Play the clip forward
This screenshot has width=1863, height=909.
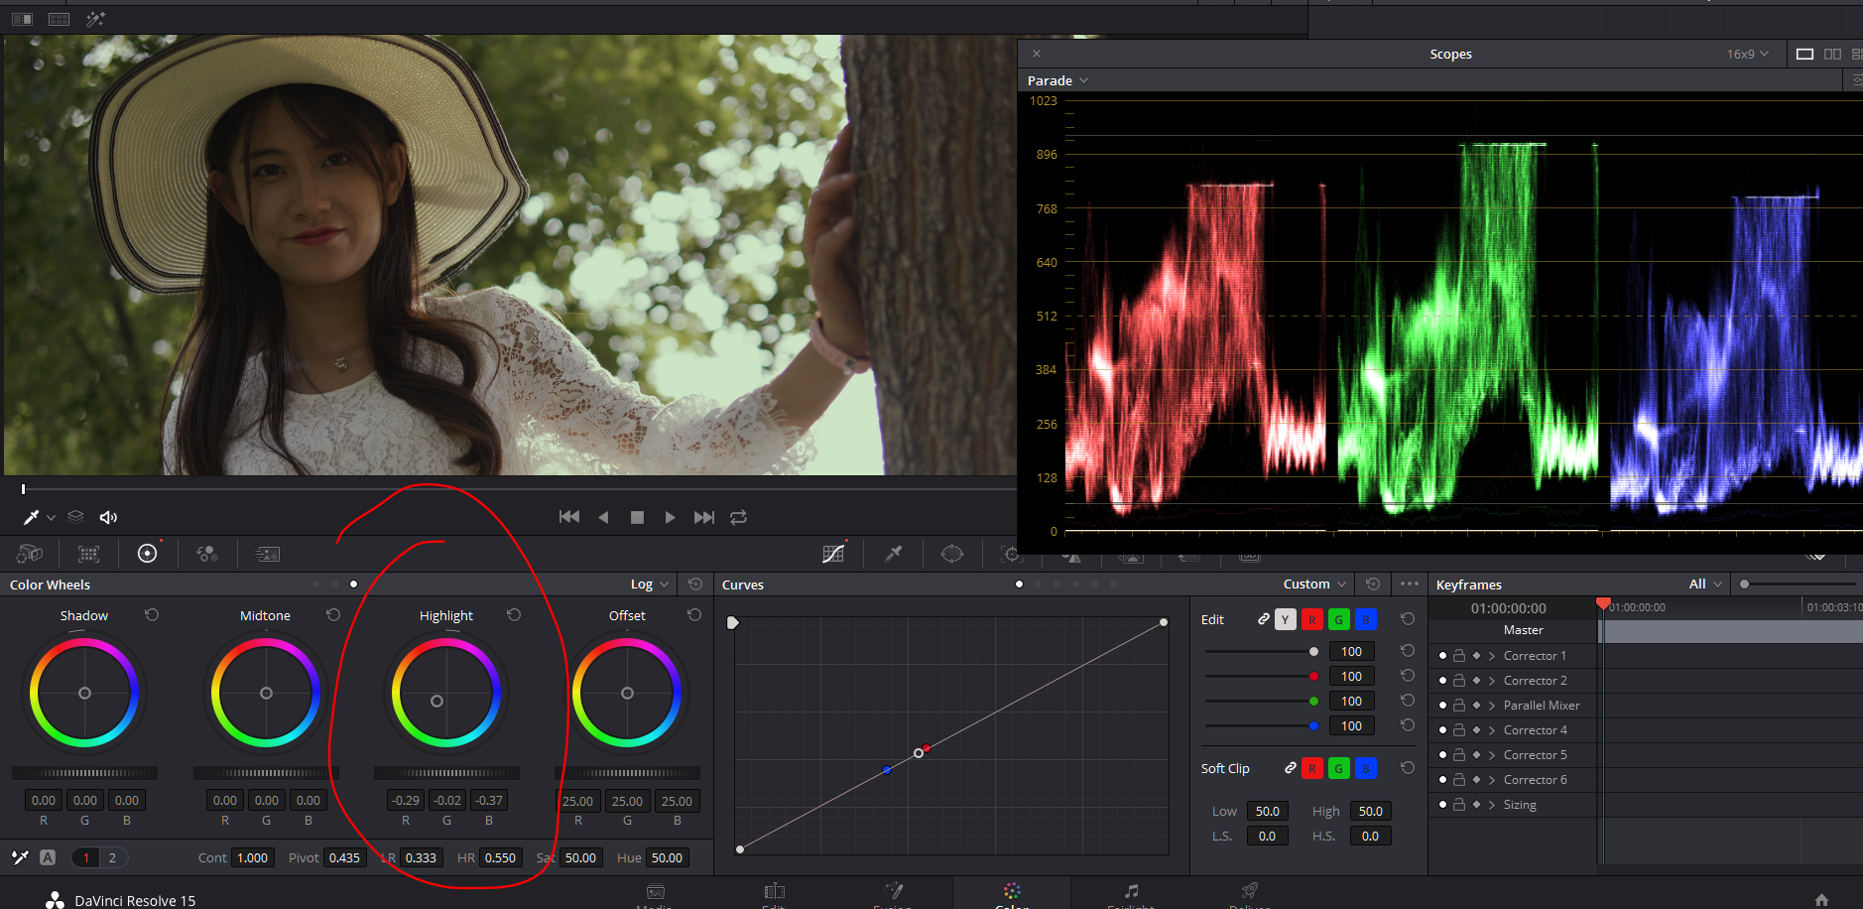coord(671,517)
